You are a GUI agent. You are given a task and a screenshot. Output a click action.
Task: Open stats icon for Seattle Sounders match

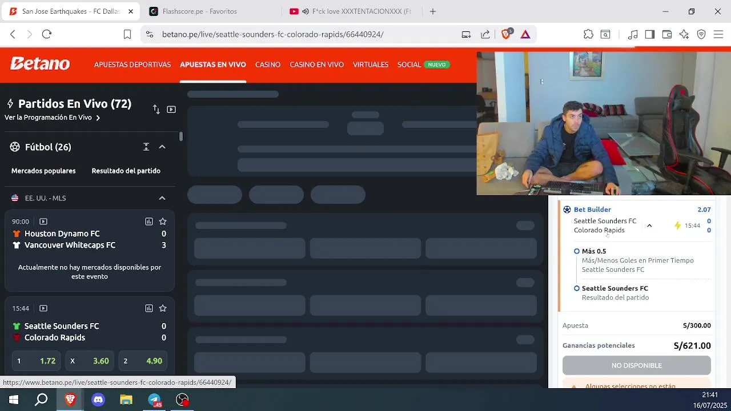click(x=149, y=308)
